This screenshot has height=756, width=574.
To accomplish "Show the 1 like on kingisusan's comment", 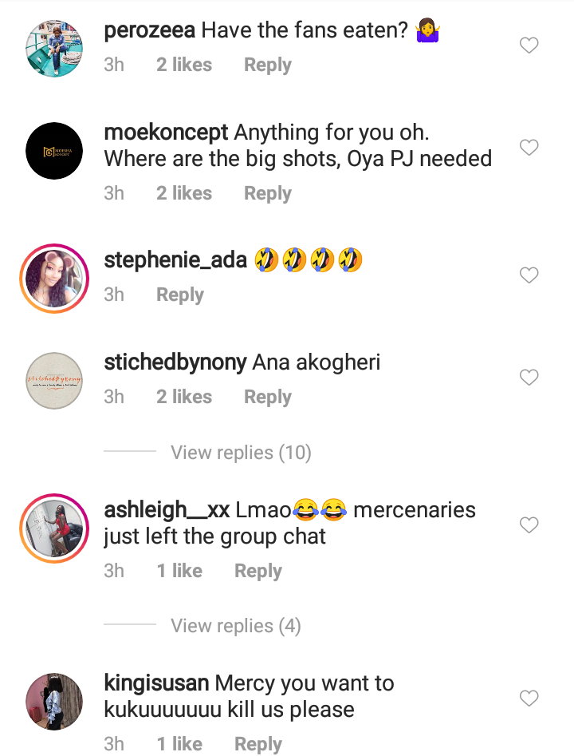I will click(x=179, y=744).
